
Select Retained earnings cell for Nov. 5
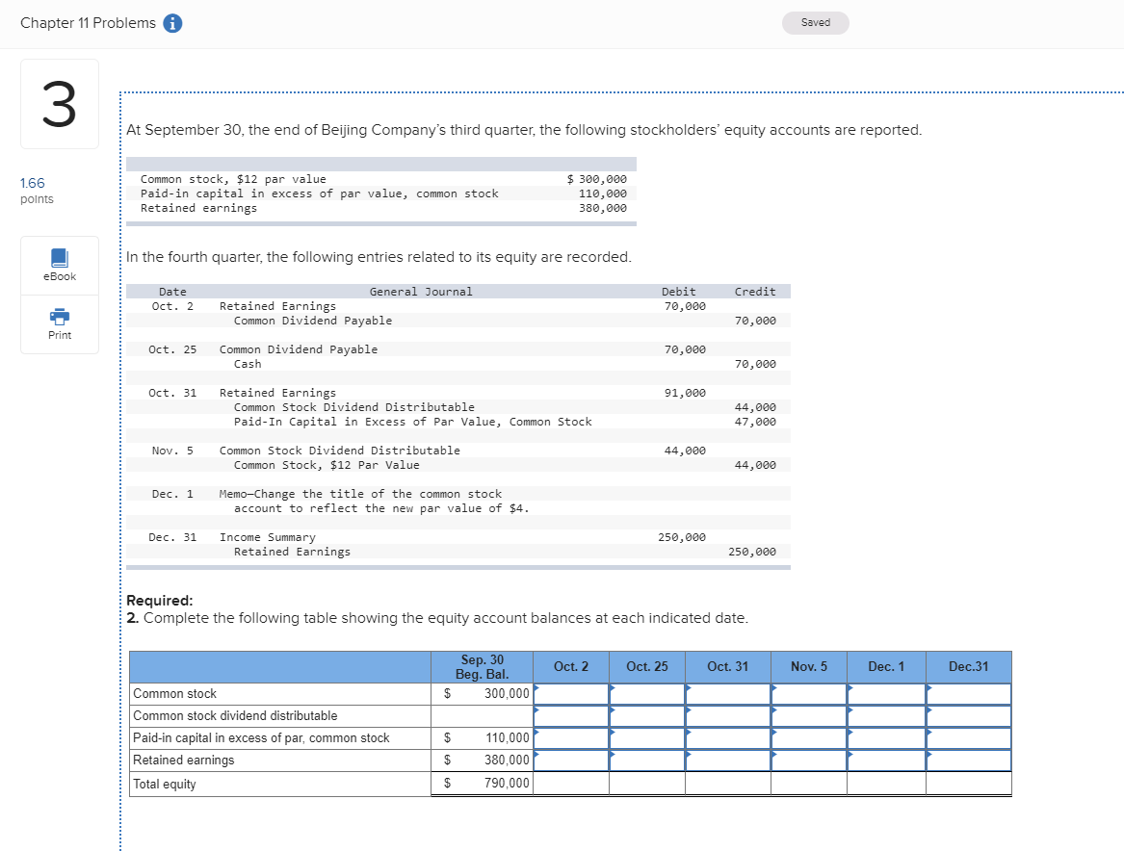pyautogui.click(x=808, y=761)
